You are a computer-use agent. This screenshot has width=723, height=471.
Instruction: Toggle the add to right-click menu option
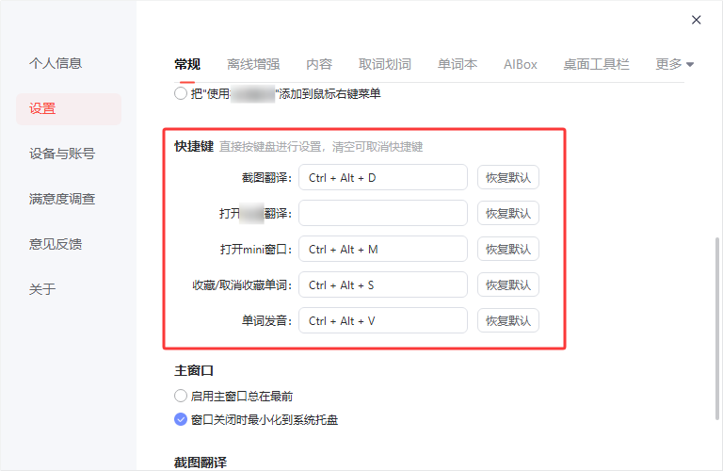pos(181,94)
